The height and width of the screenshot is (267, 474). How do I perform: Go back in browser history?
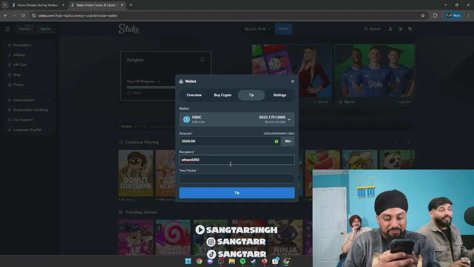tap(5, 16)
